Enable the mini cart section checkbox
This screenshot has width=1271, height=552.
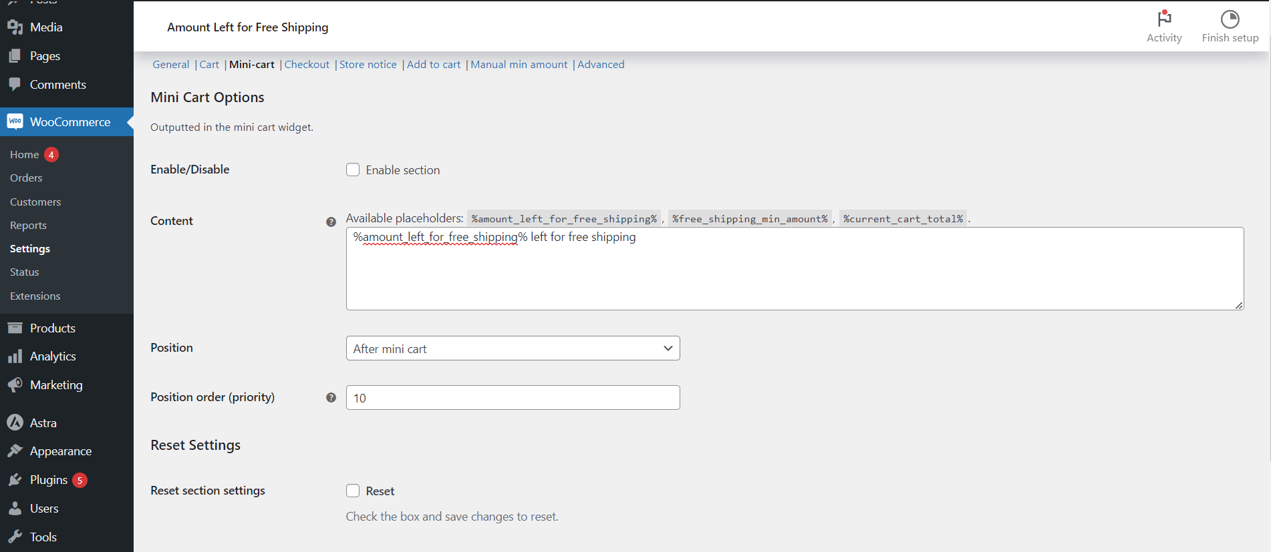(x=353, y=170)
